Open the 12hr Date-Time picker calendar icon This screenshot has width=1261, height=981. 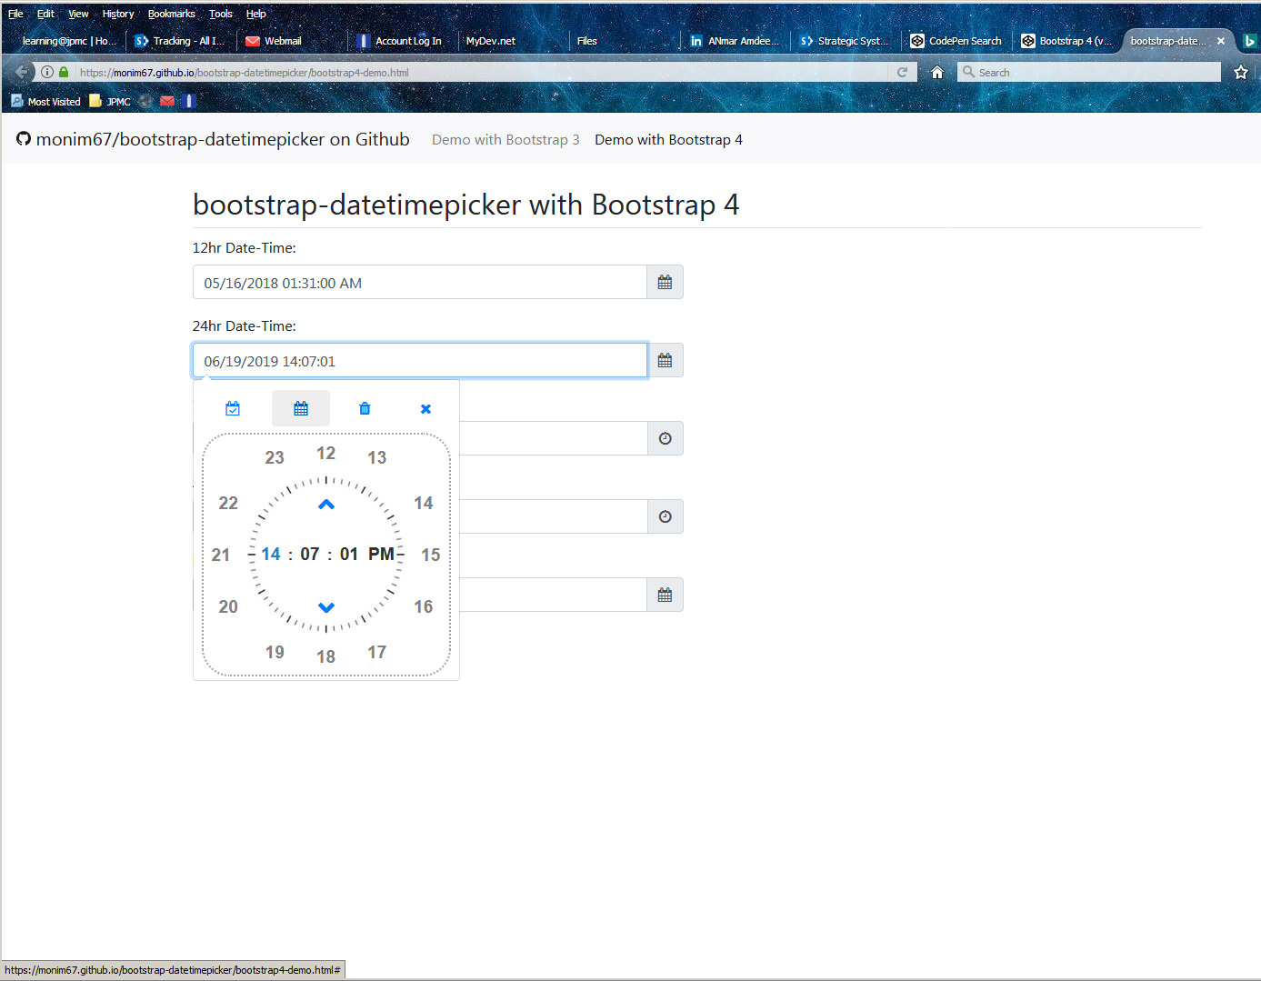coord(664,282)
